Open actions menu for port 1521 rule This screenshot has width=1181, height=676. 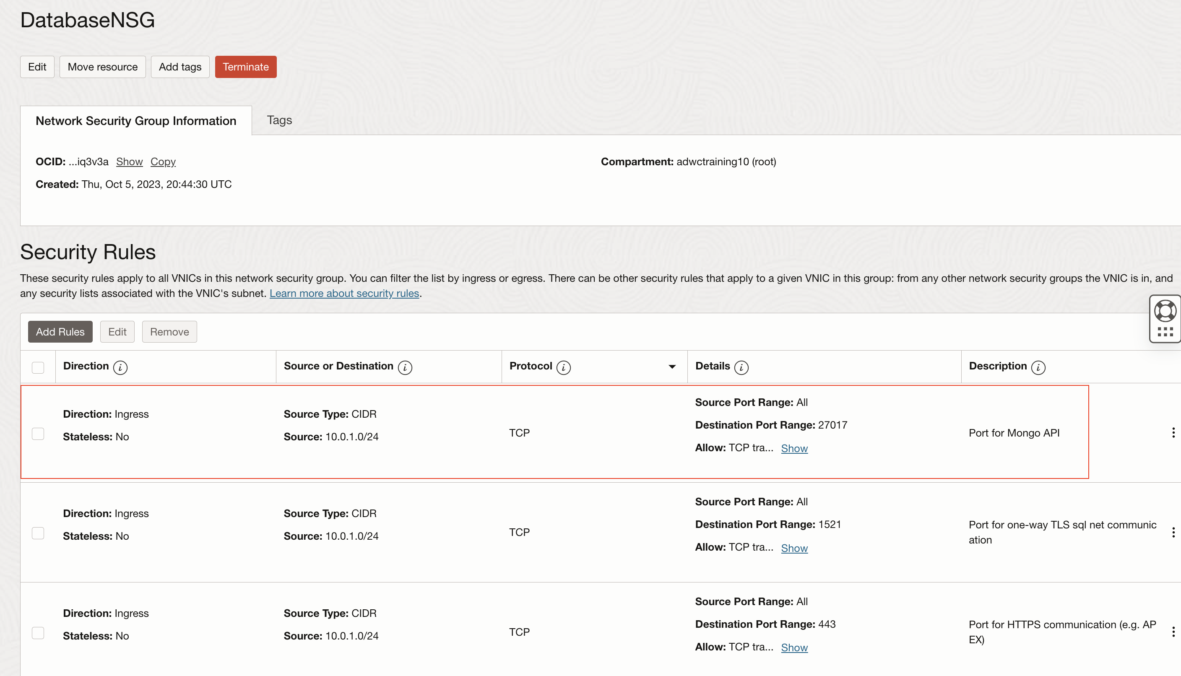(1173, 532)
